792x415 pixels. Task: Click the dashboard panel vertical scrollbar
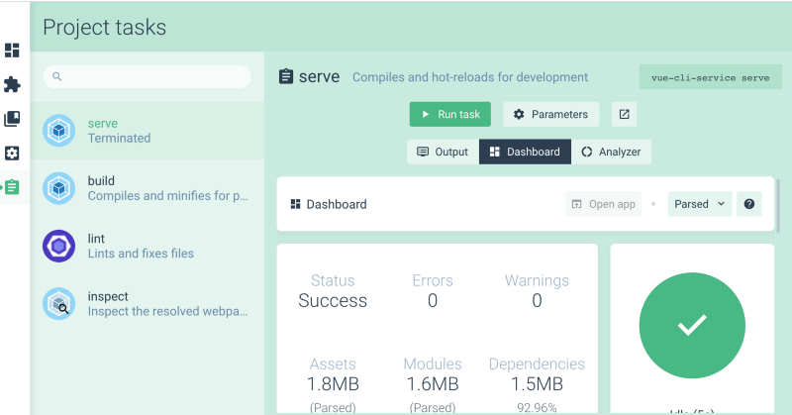[x=778, y=205]
